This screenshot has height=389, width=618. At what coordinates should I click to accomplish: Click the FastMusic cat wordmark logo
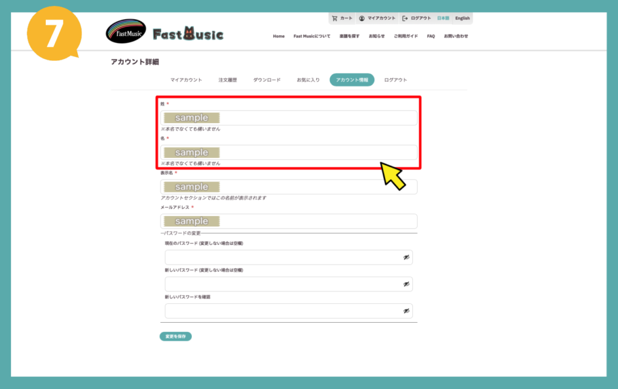188,34
